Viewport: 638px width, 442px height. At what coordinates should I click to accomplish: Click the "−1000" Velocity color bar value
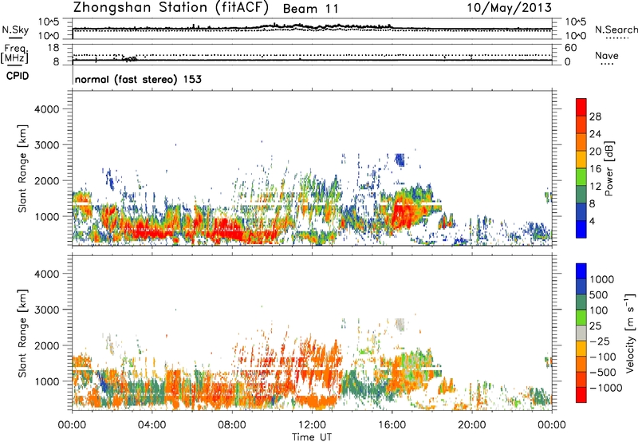coord(605,388)
